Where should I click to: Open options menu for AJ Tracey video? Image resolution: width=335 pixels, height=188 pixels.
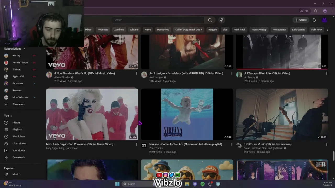click(327, 74)
